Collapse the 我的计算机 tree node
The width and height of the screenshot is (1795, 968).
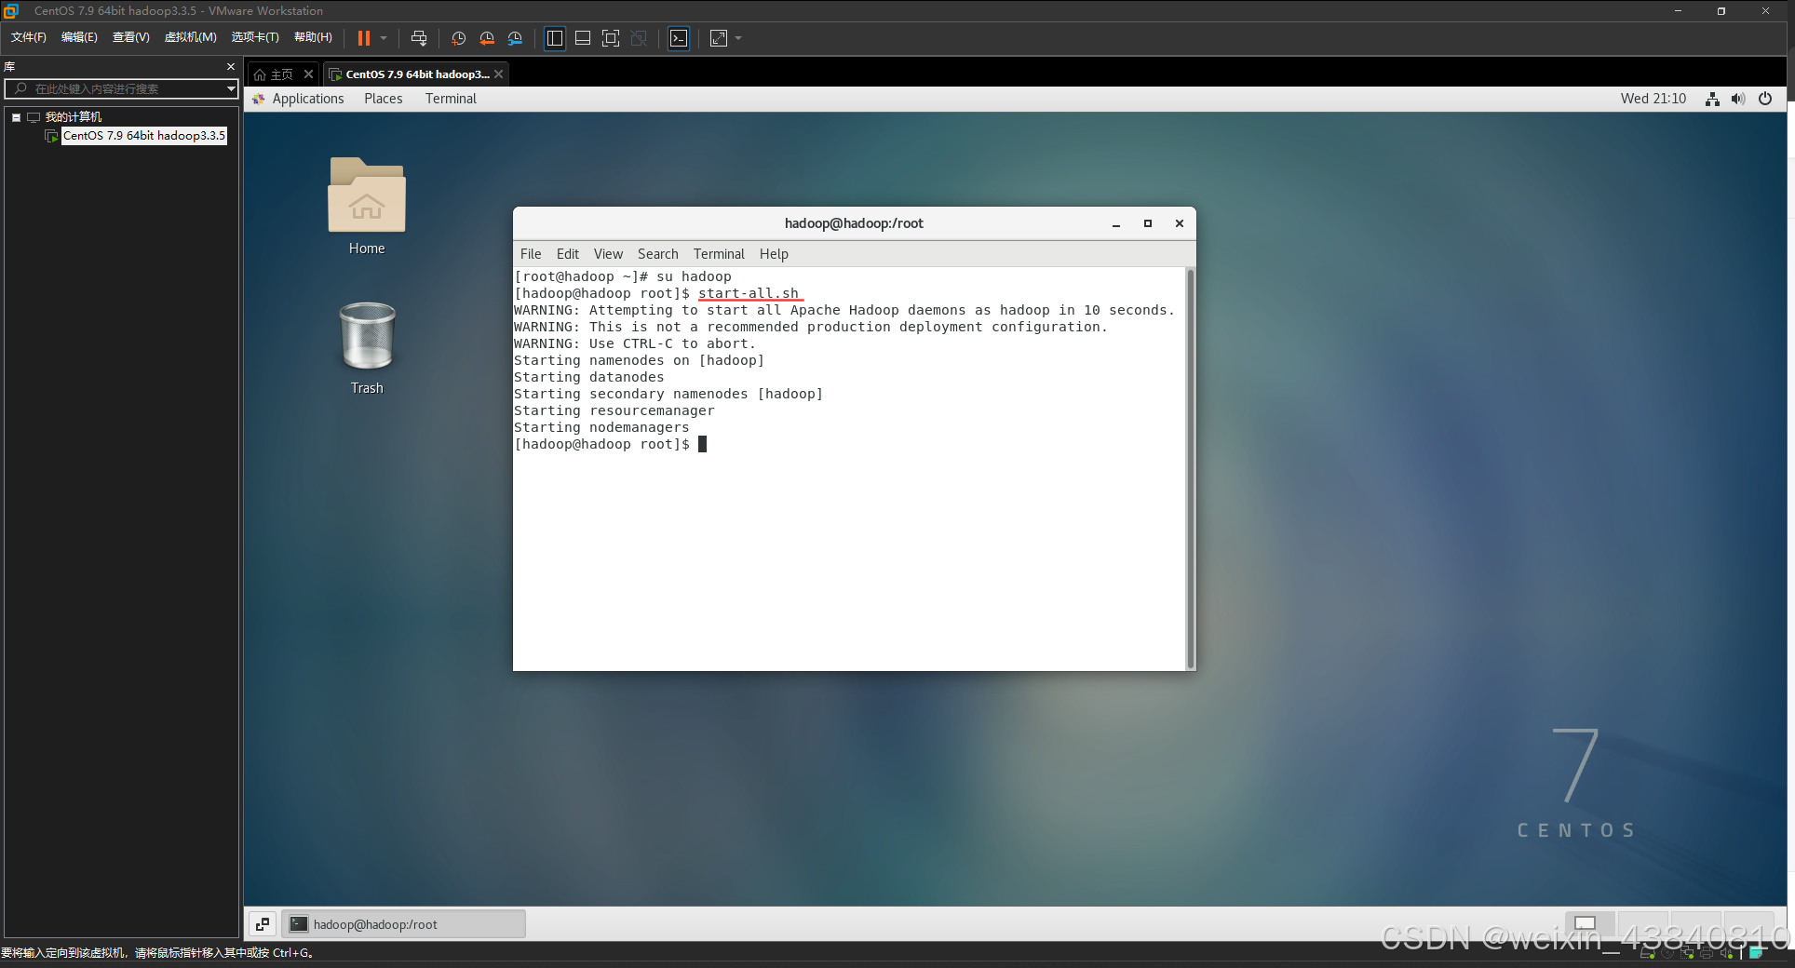15,116
